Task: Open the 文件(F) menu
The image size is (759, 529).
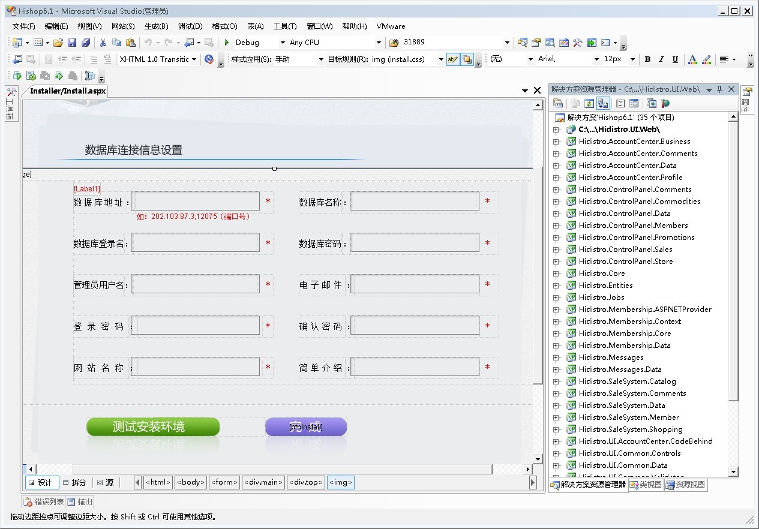Action: point(23,26)
